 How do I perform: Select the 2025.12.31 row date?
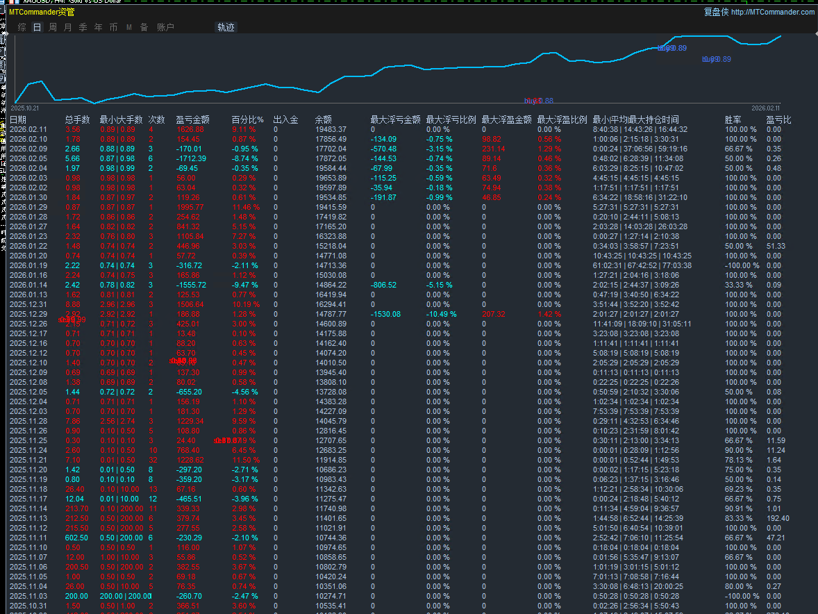(28, 304)
